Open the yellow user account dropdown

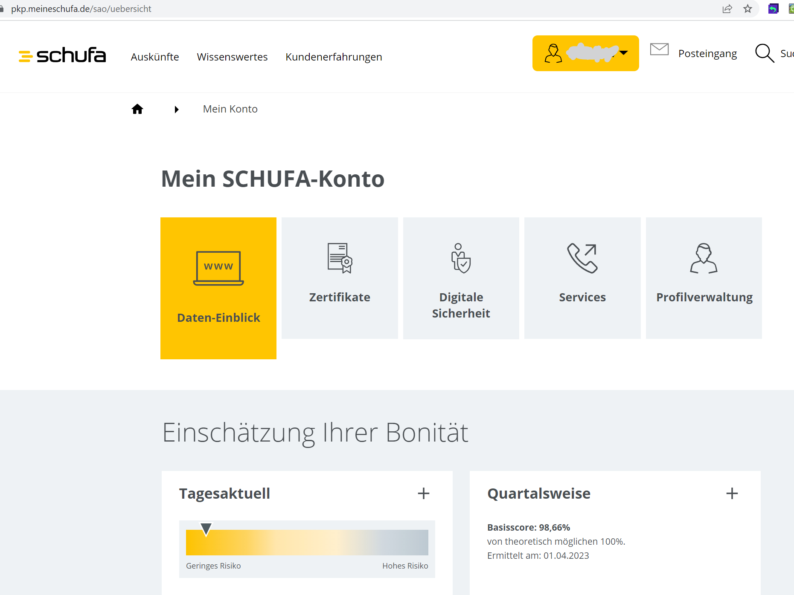click(x=585, y=53)
